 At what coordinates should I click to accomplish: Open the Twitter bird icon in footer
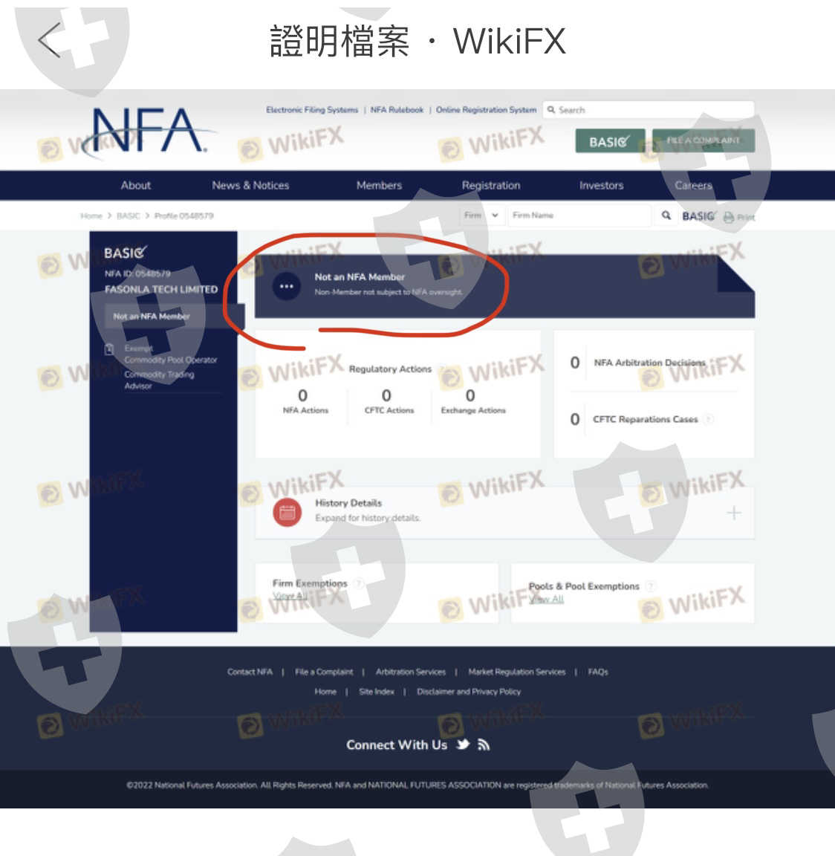pos(463,745)
